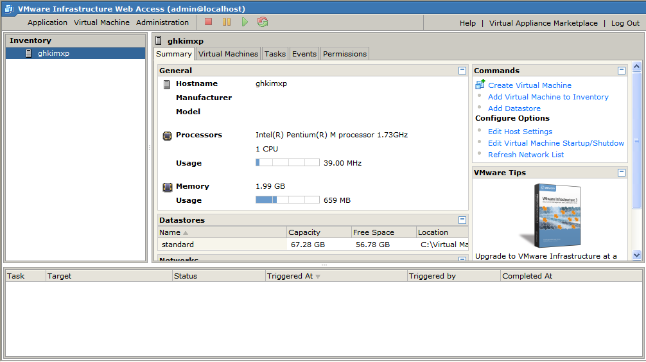
Task: Collapse the Datastores section
Action: point(462,220)
